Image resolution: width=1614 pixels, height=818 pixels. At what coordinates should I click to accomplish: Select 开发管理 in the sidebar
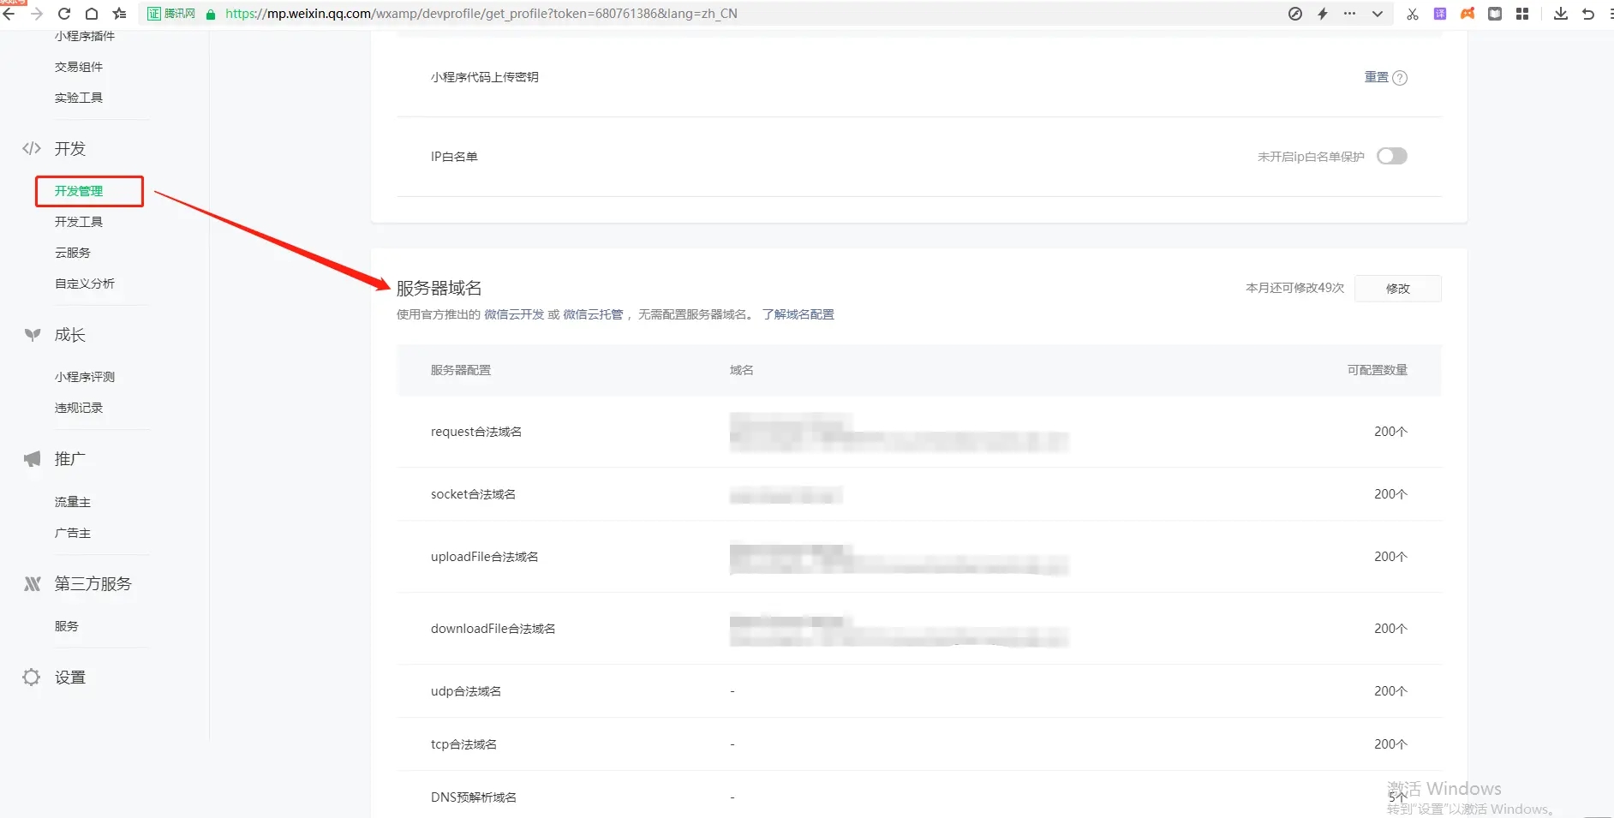click(79, 191)
